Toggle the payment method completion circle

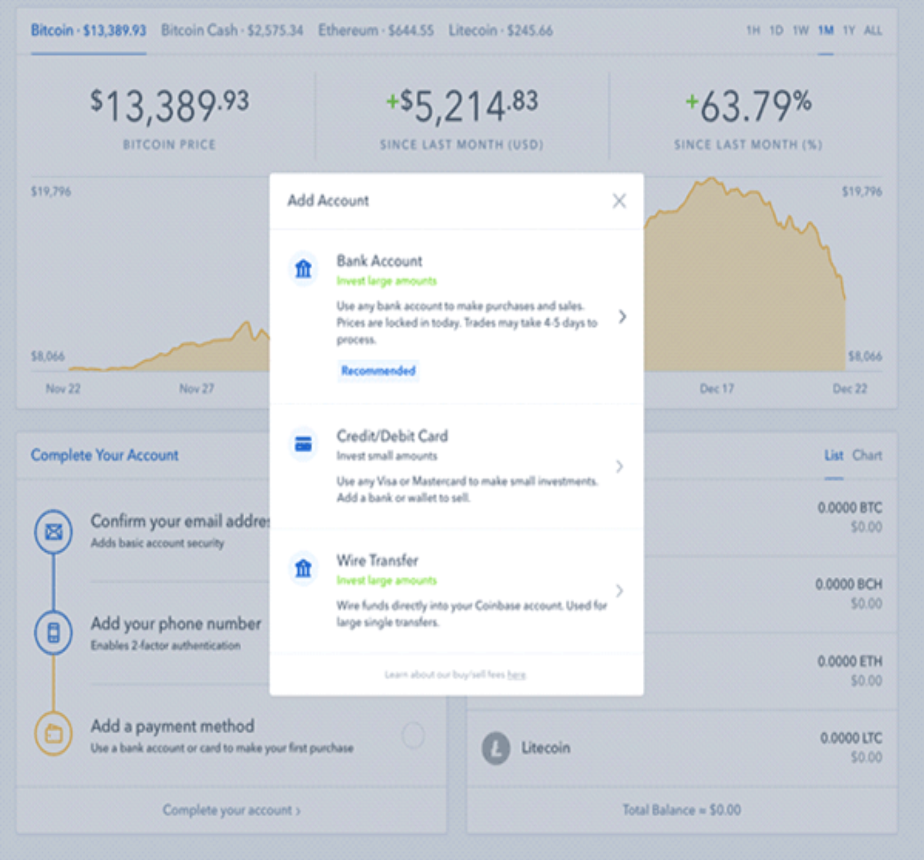(413, 735)
